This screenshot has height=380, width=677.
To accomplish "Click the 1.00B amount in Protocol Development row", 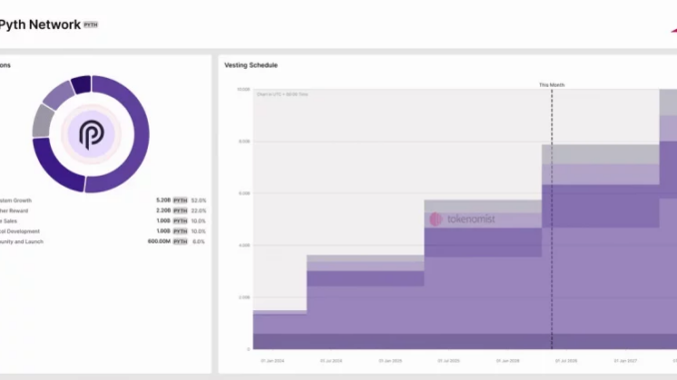I will click(163, 231).
